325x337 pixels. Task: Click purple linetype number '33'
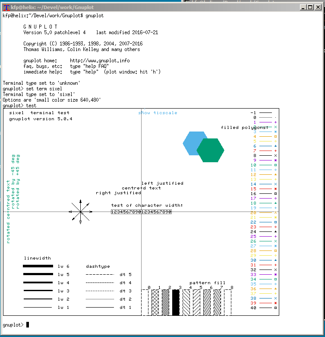point(253,274)
